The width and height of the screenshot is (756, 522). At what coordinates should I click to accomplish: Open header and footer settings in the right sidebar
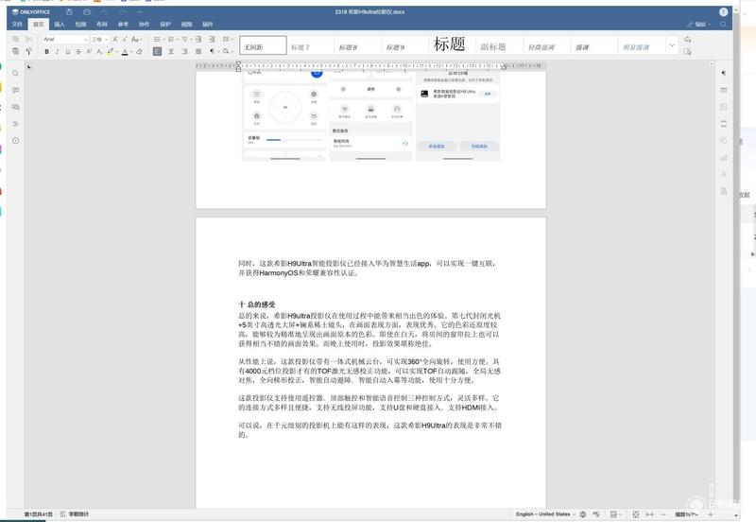(723, 124)
